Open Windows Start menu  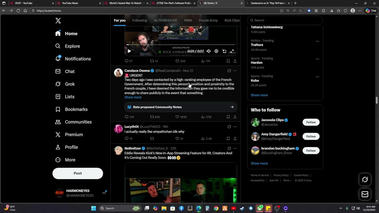(x=94, y=208)
